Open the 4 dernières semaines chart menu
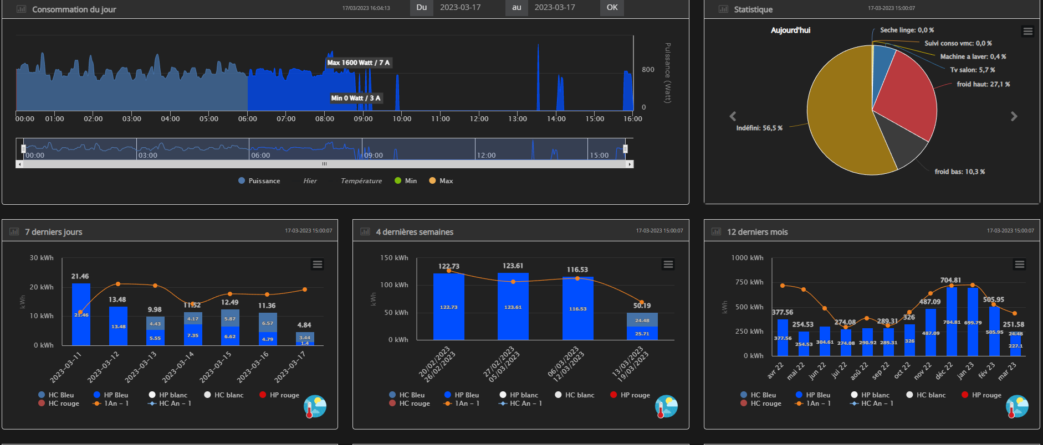Image resolution: width=1043 pixels, height=445 pixels. (x=668, y=264)
